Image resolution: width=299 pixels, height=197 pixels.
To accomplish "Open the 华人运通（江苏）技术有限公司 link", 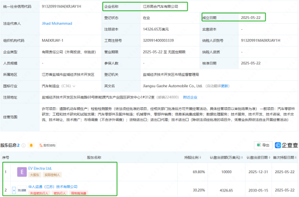I will point(53,187).
